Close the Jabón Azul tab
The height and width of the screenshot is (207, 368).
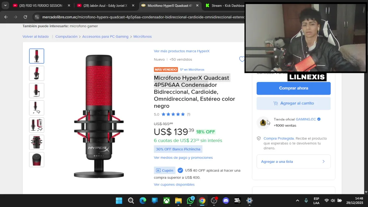[133, 5]
